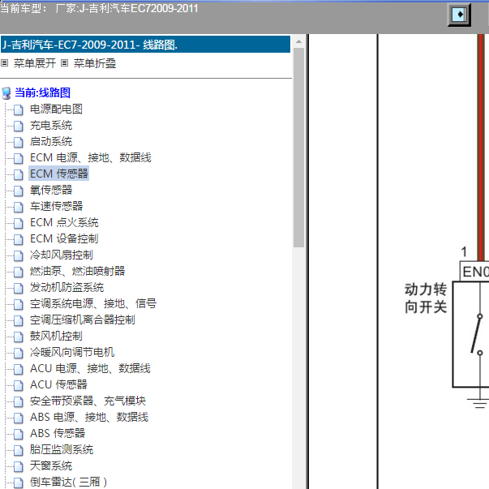Open ABS 电源、接地、数据线 diagram
Image resolution: width=489 pixels, height=489 pixels.
pyautogui.click(x=89, y=418)
